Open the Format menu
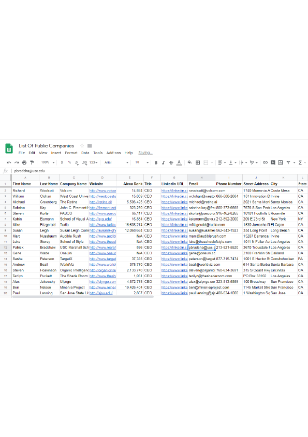Viewport: 308px width, 437px height. [x=71, y=153]
